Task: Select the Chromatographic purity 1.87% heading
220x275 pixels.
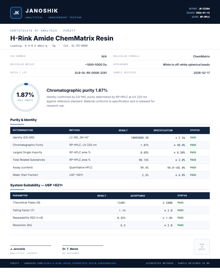Action: pos(77,90)
